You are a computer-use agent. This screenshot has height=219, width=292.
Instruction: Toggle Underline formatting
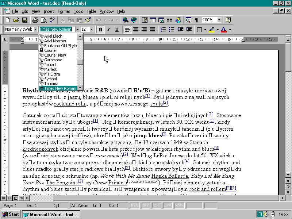[x=117, y=30]
